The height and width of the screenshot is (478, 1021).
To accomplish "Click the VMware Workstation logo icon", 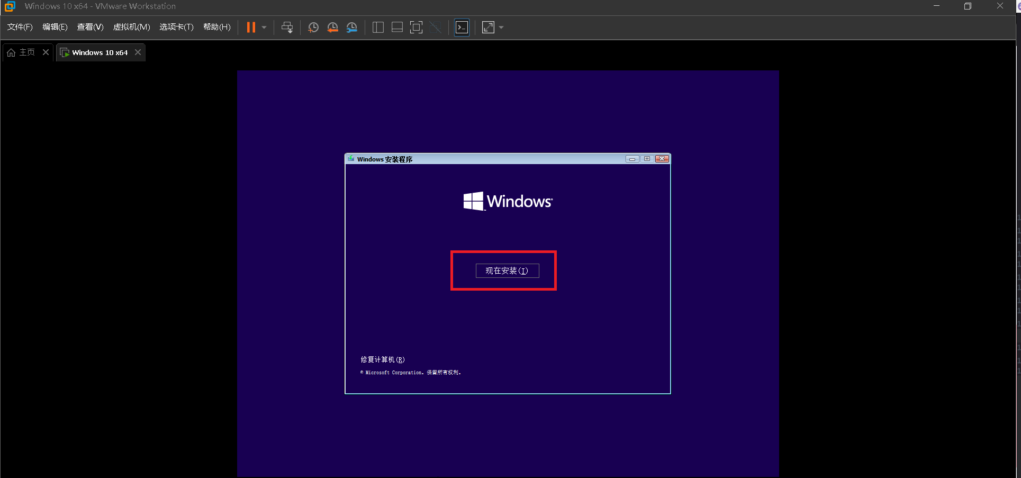I will (x=10, y=6).
